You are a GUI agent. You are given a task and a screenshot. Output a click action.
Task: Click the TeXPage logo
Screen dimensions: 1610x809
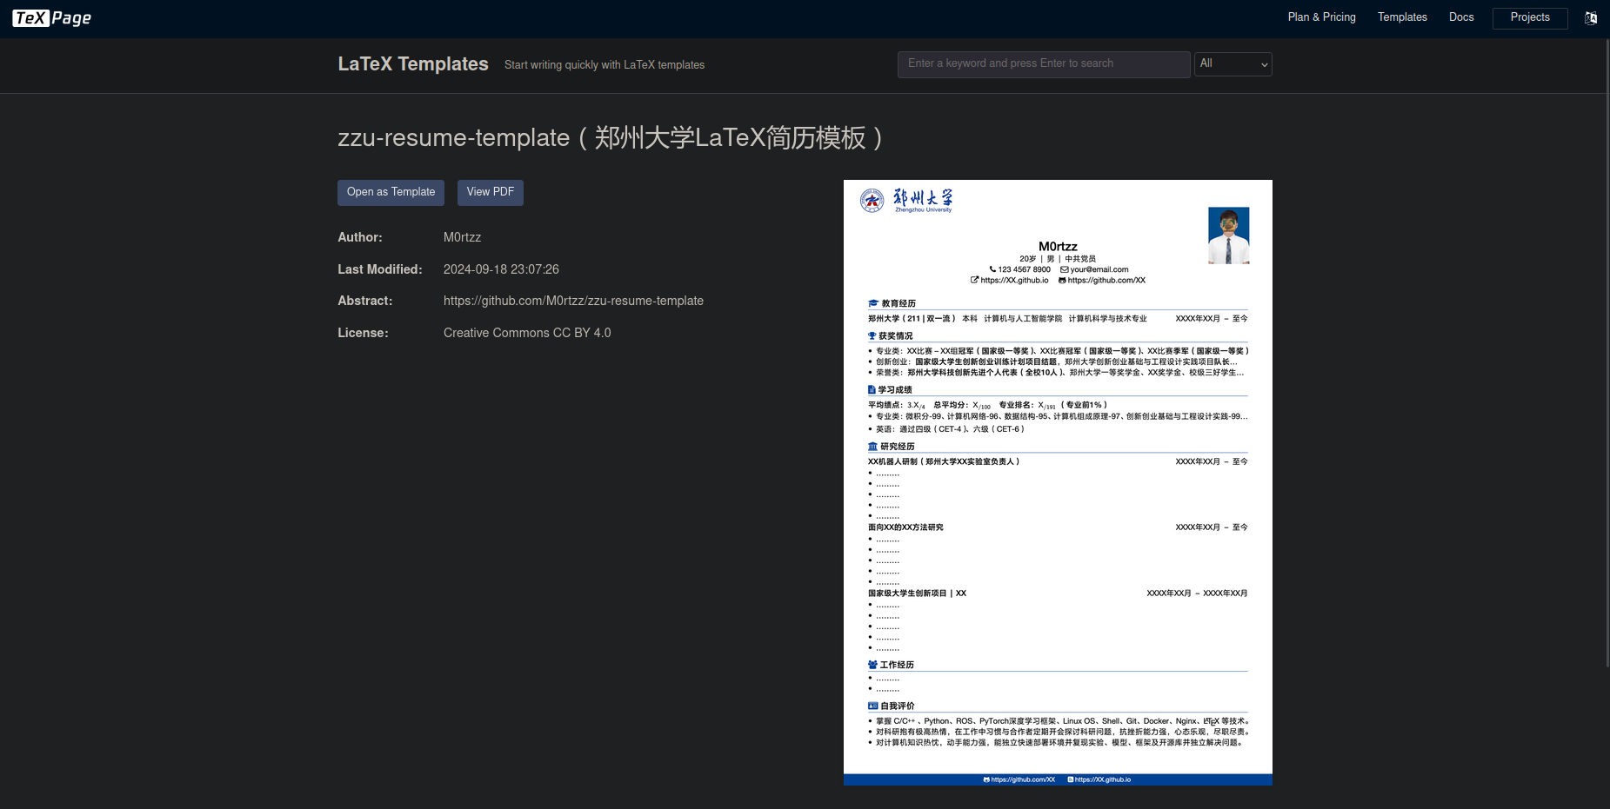51,17
